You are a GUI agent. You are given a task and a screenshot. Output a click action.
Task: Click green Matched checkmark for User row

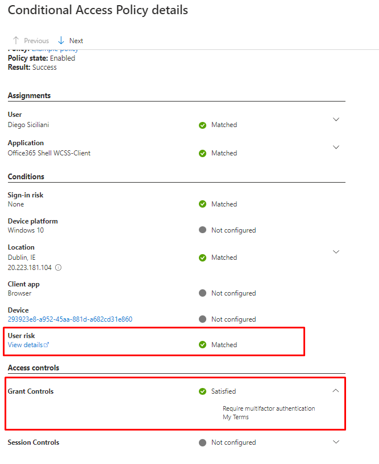click(x=202, y=125)
